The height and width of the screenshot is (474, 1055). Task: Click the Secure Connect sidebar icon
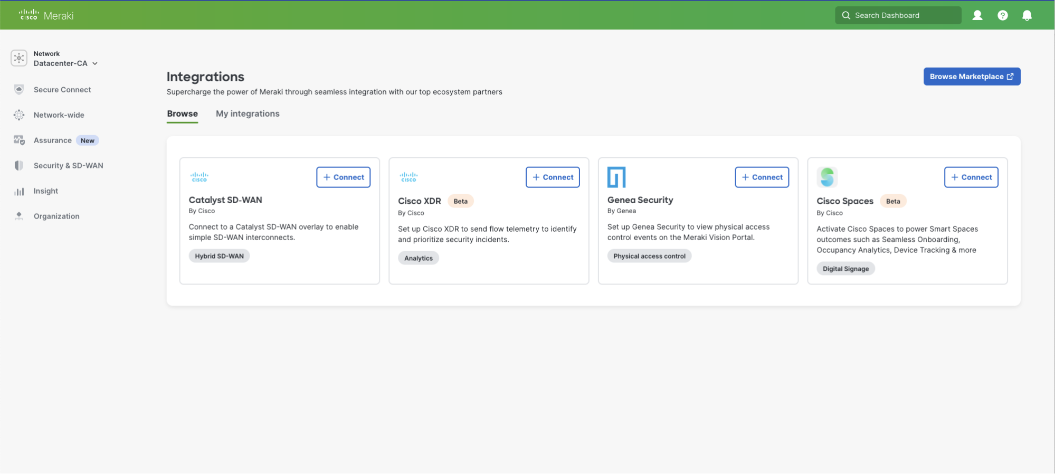(19, 90)
